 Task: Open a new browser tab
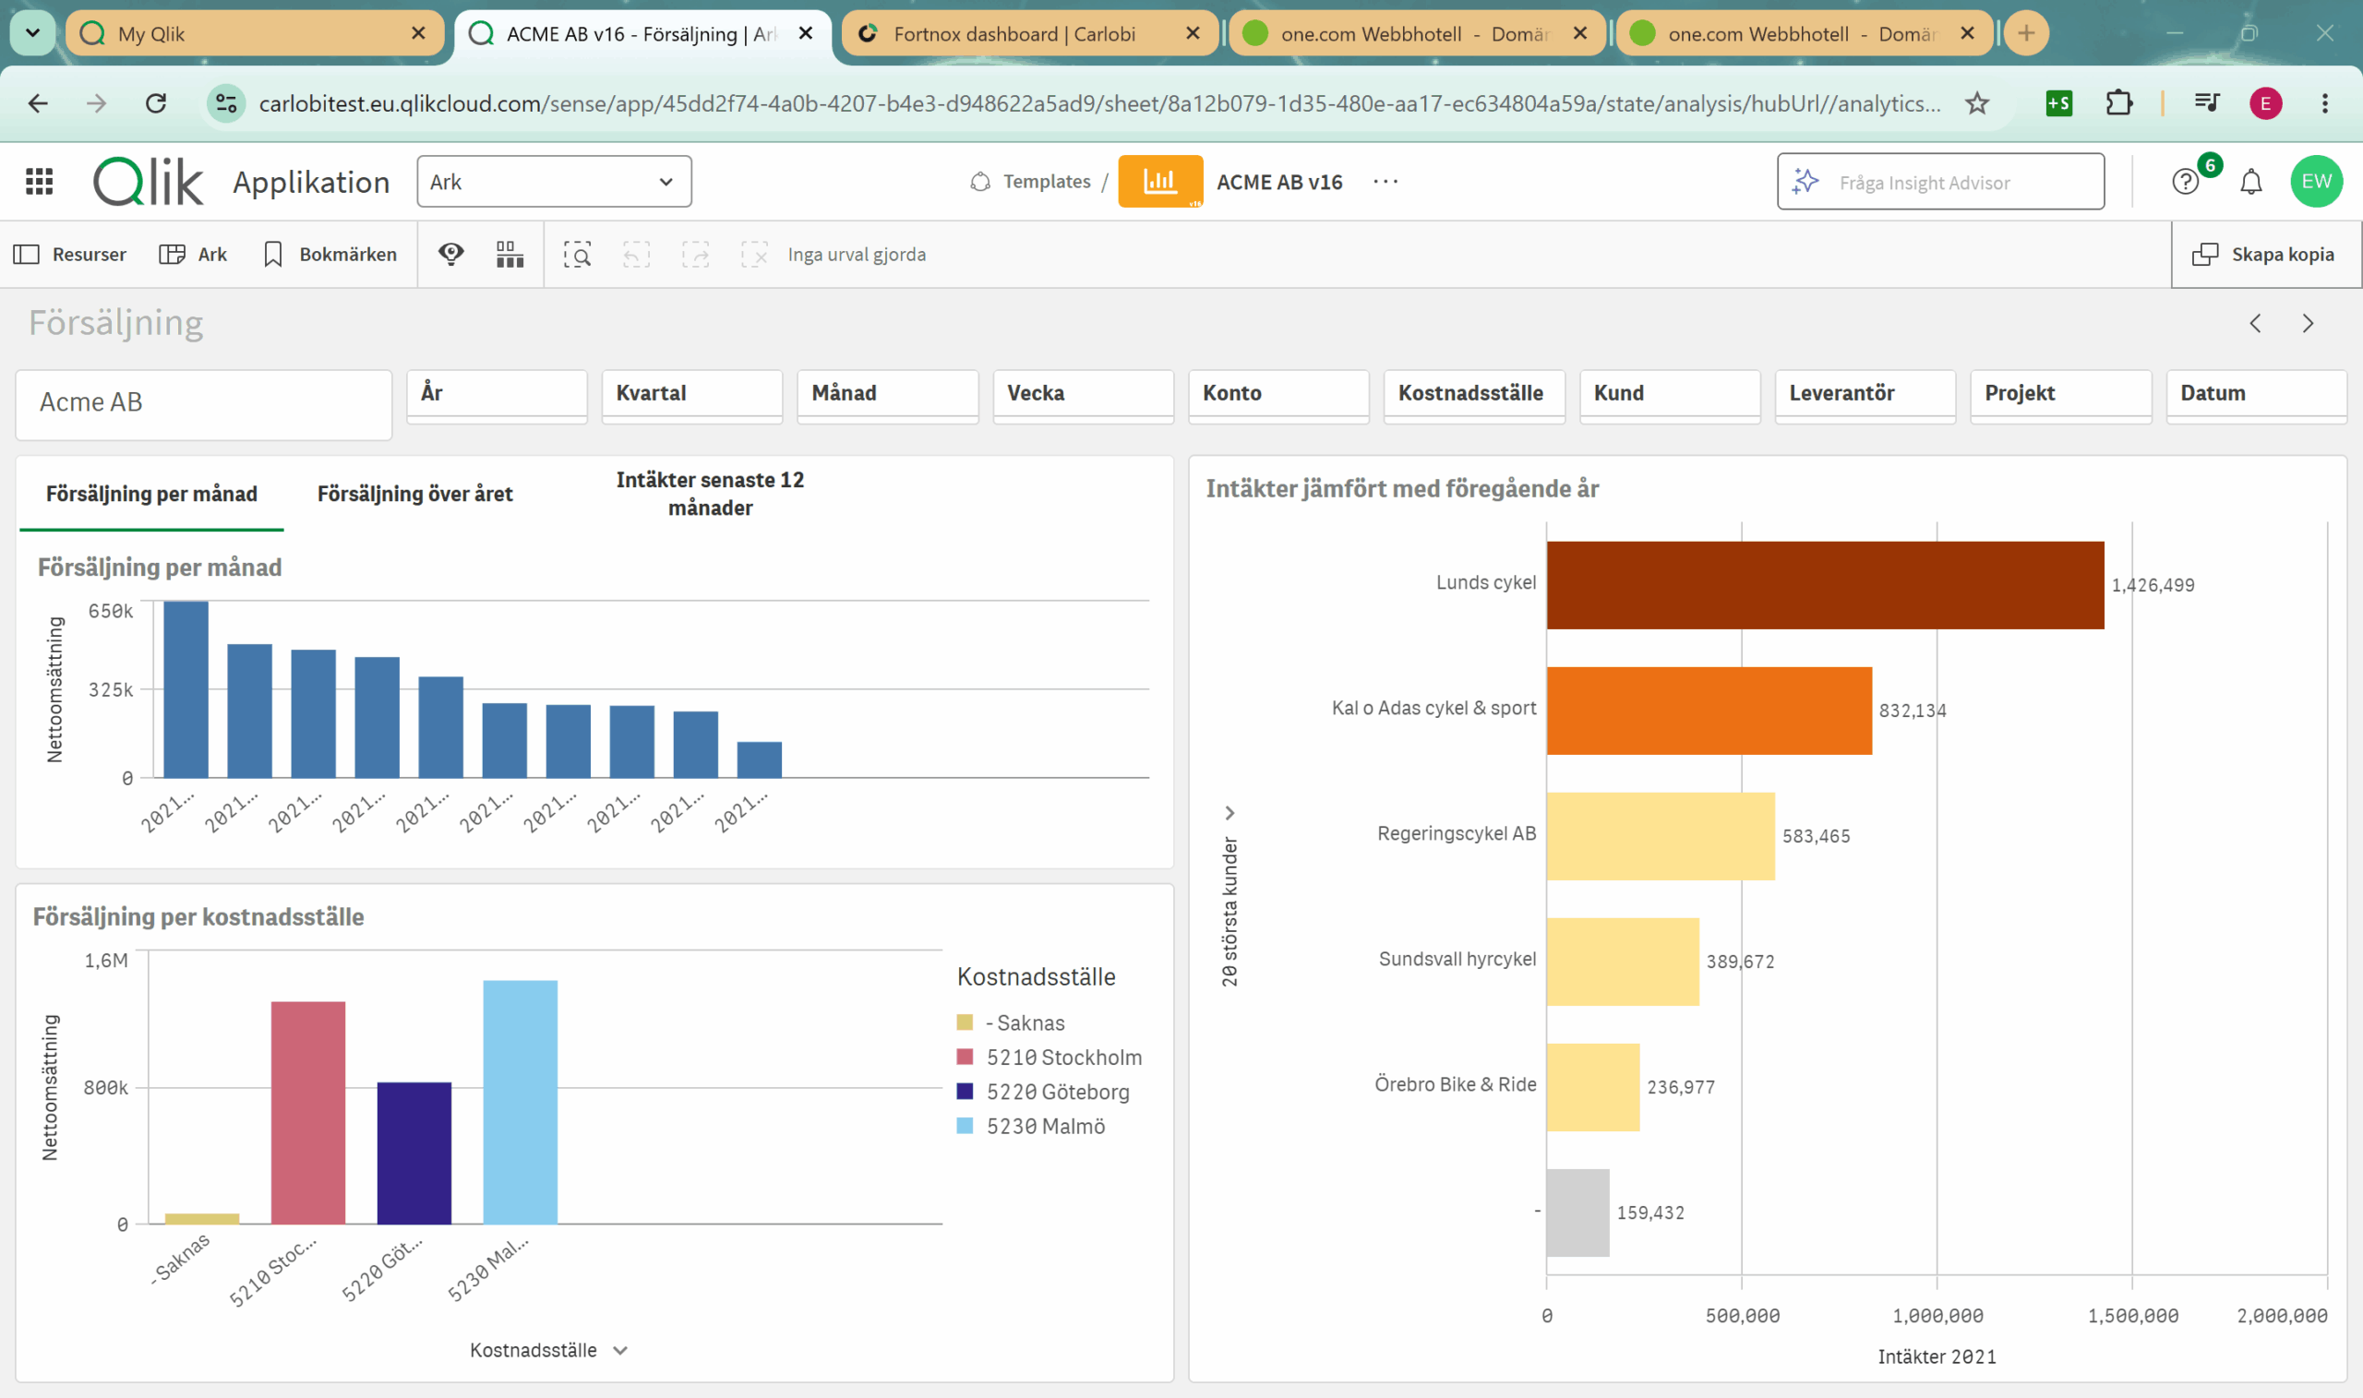tap(2026, 34)
